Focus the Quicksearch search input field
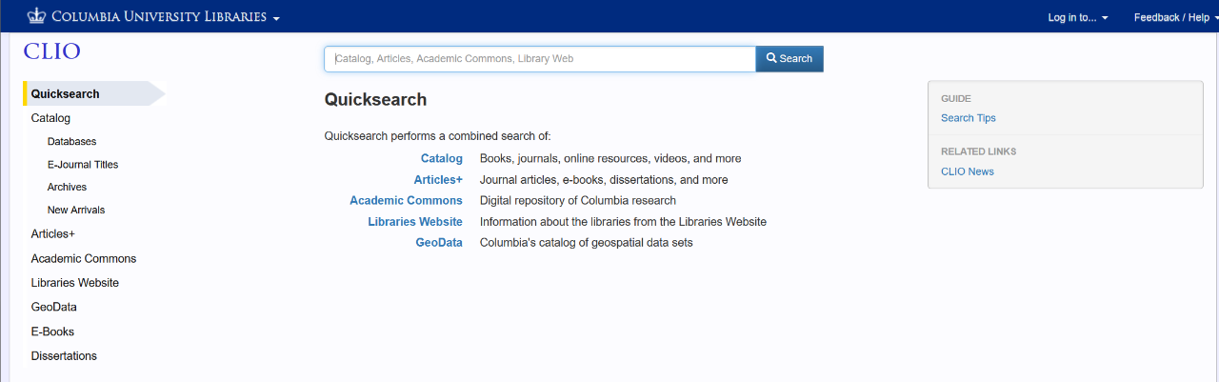The image size is (1219, 382). (x=540, y=59)
